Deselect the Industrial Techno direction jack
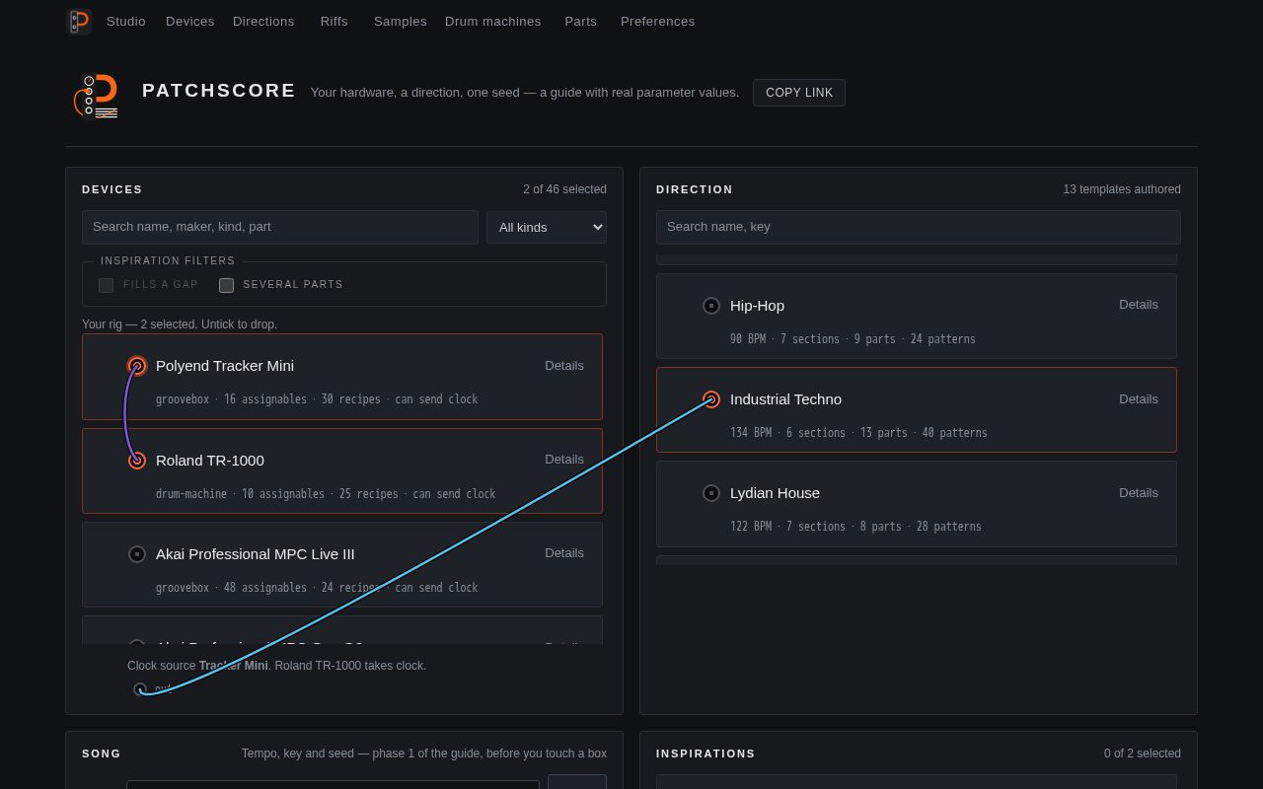Screen dimensions: 1263x789 (x=711, y=399)
